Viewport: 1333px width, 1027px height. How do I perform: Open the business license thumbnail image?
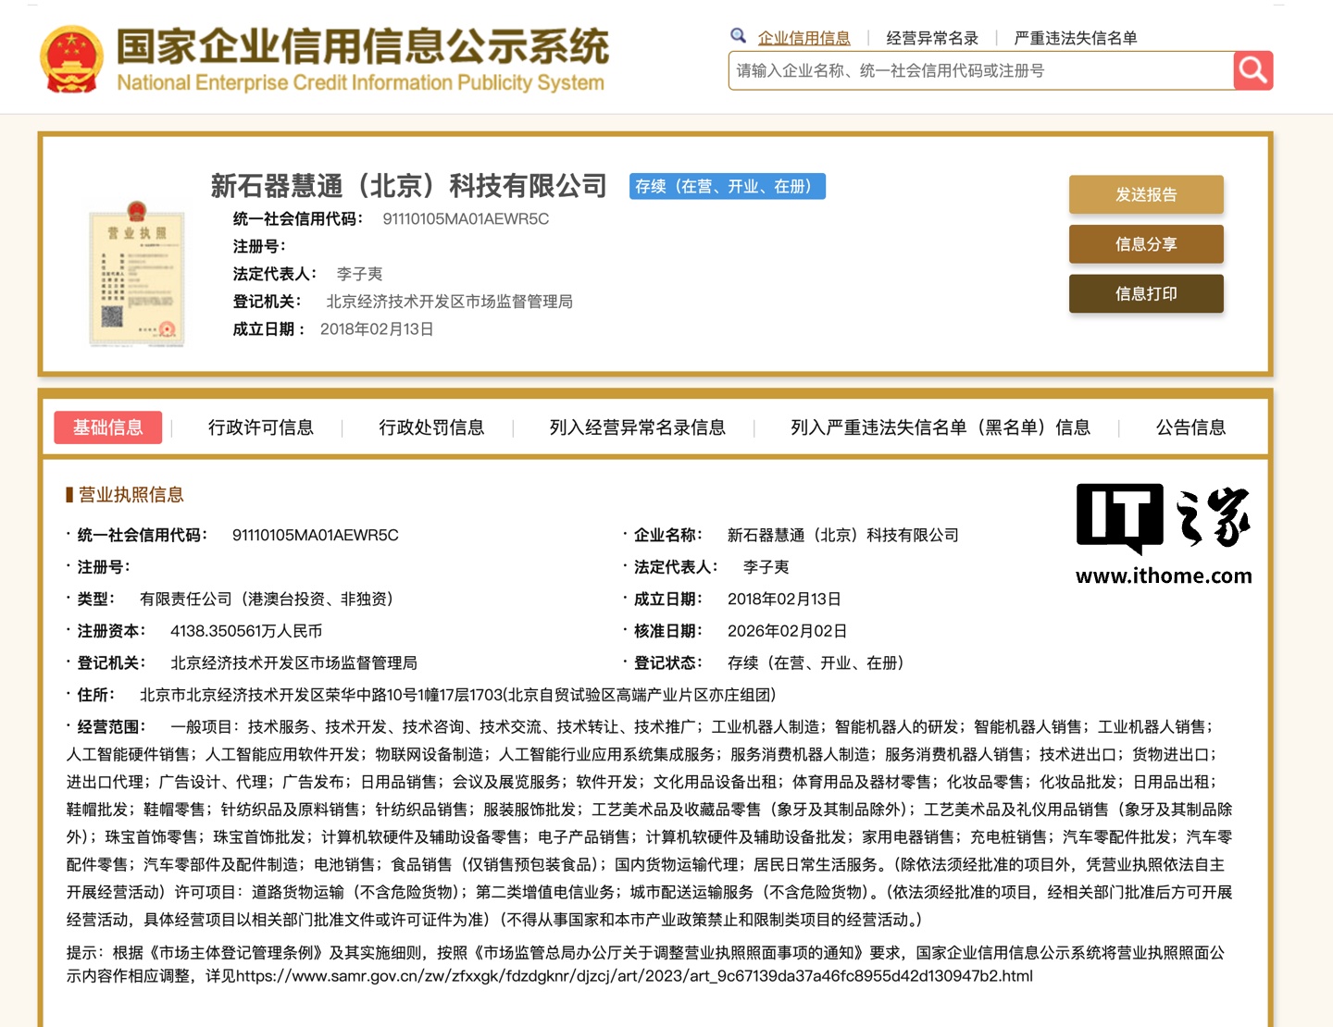(137, 275)
